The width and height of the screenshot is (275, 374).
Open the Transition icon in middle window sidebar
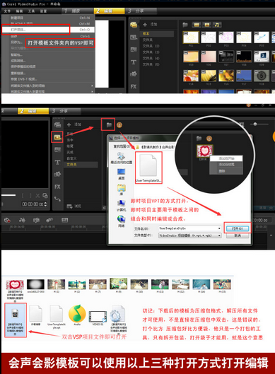click(x=57, y=150)
